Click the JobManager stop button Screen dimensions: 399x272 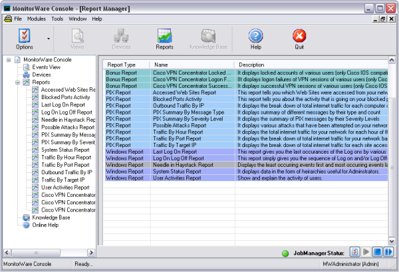click(x=377, y=252)
